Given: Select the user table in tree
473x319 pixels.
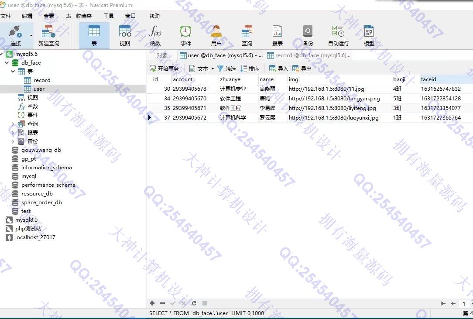Looking at the screenshot, I should point(39,89).
